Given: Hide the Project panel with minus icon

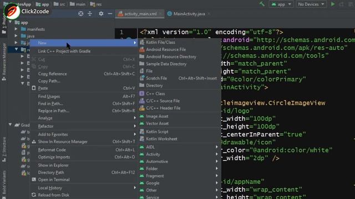Looking at the screenshot, I should 110,14.
